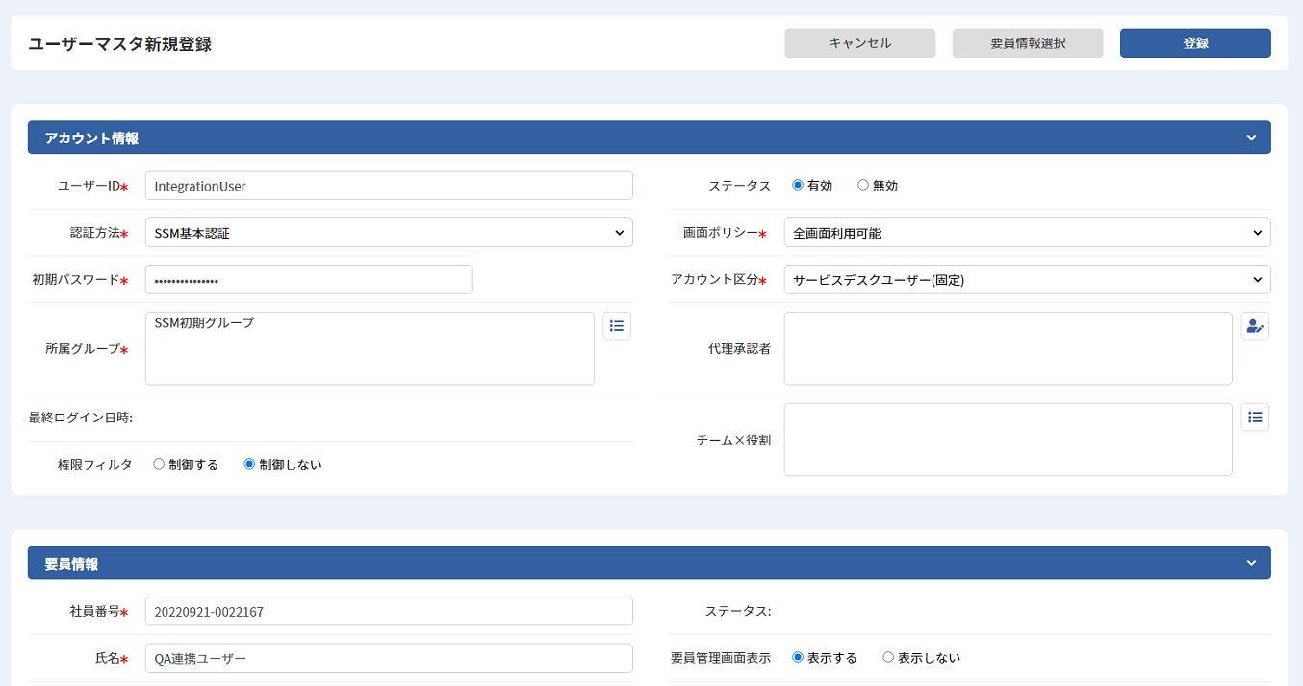Click the チーム×役割 text area

(x=1009, y=440)
